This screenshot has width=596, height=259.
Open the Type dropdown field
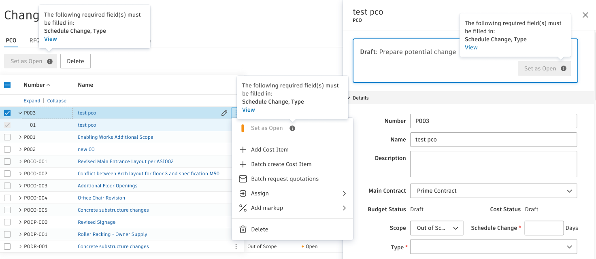[493, 247]
